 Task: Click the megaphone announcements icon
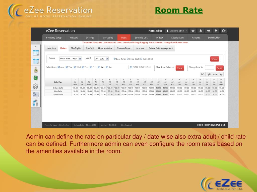209,31
